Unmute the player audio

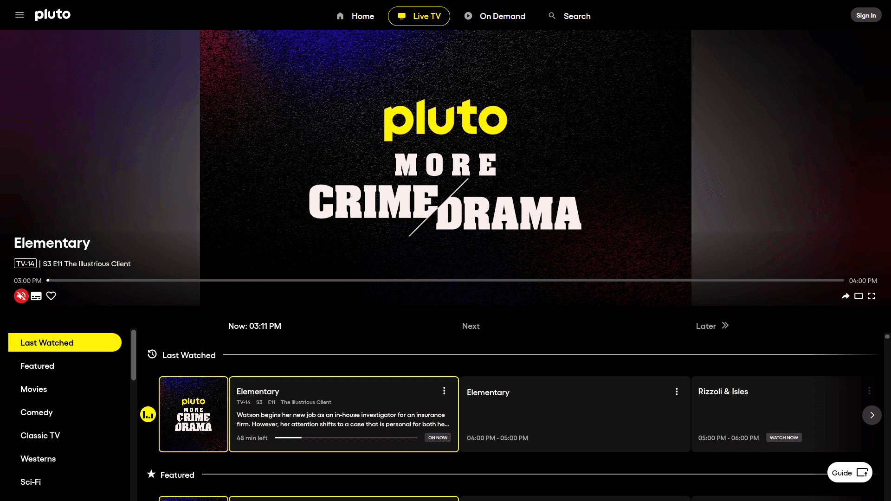point(21,296)
